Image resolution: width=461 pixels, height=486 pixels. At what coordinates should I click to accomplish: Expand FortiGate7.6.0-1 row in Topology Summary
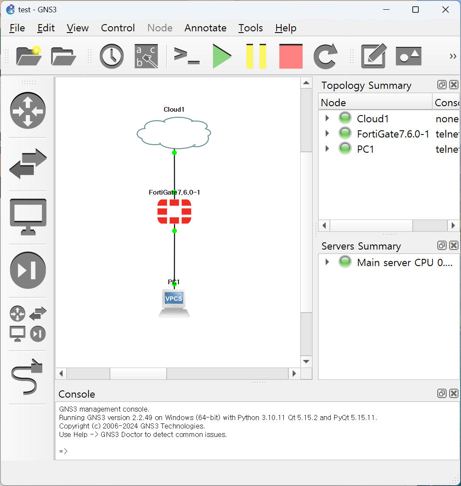[x=327, y=133]
